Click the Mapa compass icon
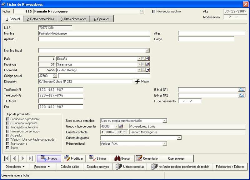The image size is (250, 180). [137, 82]
